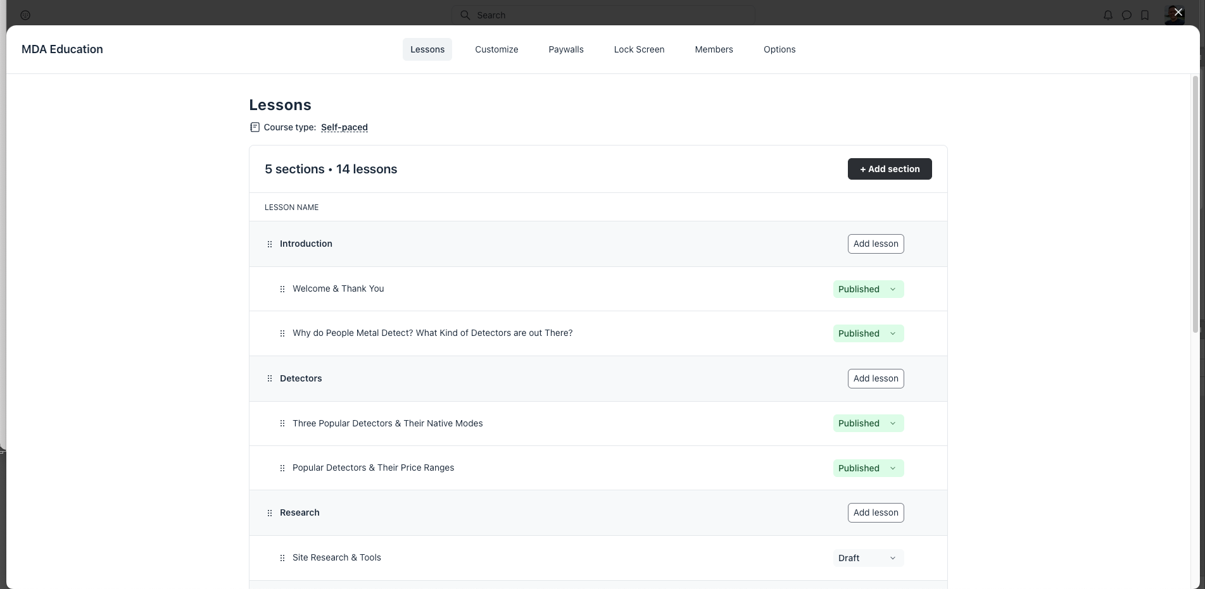Go to the Lock Screen tab
This screenshot has height=589, width=1205.
click(x=639, y=49)
